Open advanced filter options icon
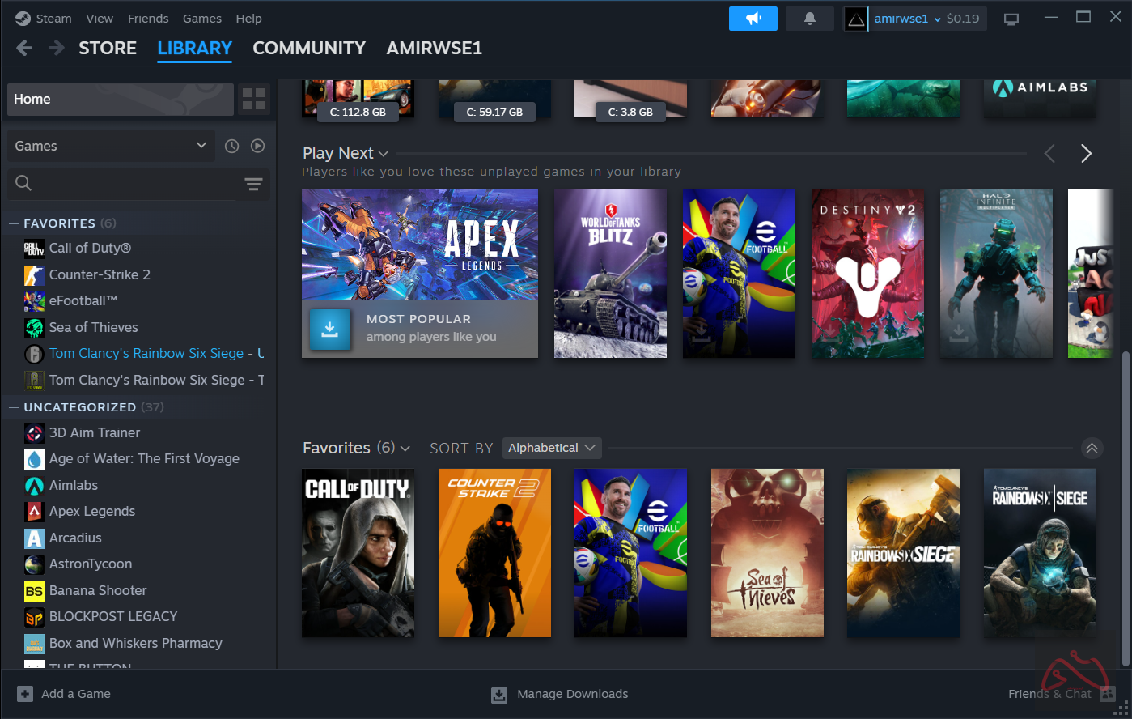1132x719 pixels. tap(253, 184)
